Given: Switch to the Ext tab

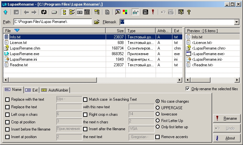Looking at the screenshot, I should click(x=32, y=90).
